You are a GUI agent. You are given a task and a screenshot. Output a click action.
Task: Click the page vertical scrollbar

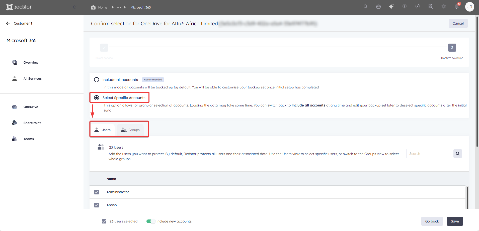477,82
